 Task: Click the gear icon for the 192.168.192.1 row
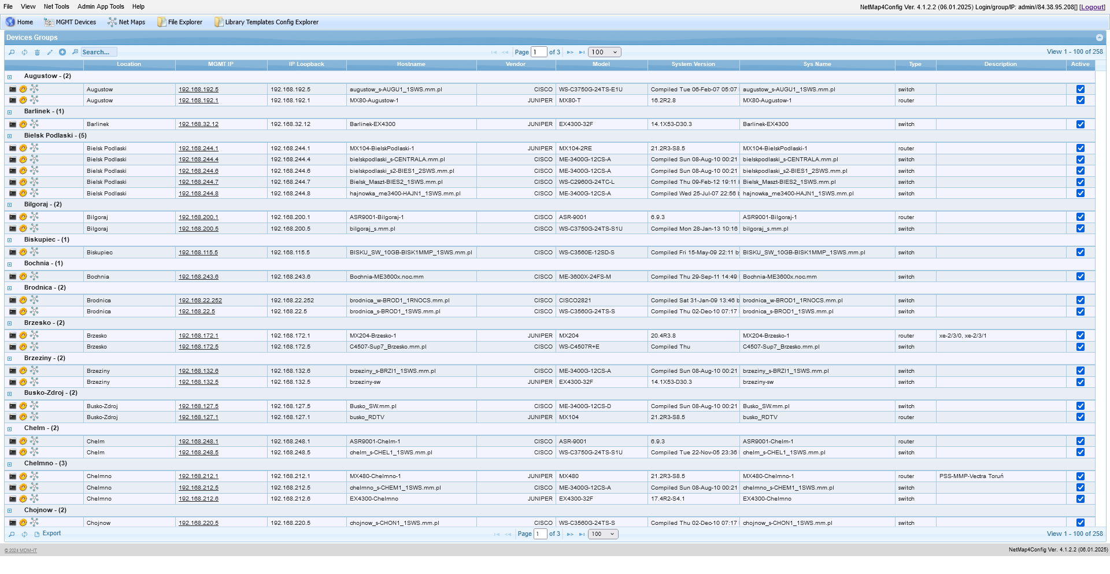tap(23, 101)
